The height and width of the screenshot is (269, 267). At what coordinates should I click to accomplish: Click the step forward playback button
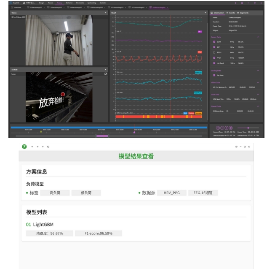(227, 128)
